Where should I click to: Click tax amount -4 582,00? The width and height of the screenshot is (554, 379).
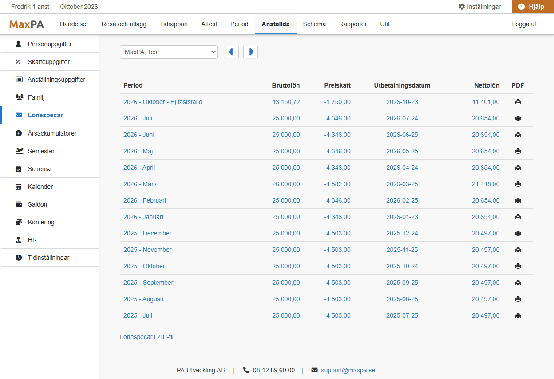(x=337, y=184)
